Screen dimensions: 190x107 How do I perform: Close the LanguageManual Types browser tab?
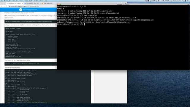[40, 4]
